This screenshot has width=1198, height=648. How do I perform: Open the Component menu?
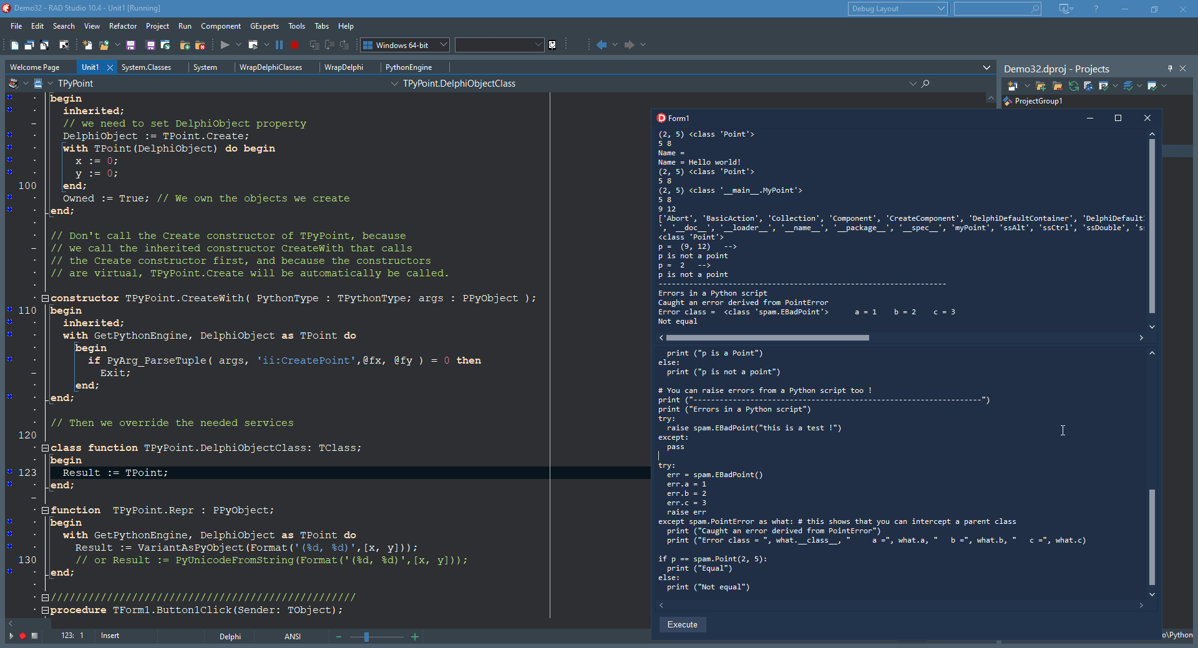[221, 26]
